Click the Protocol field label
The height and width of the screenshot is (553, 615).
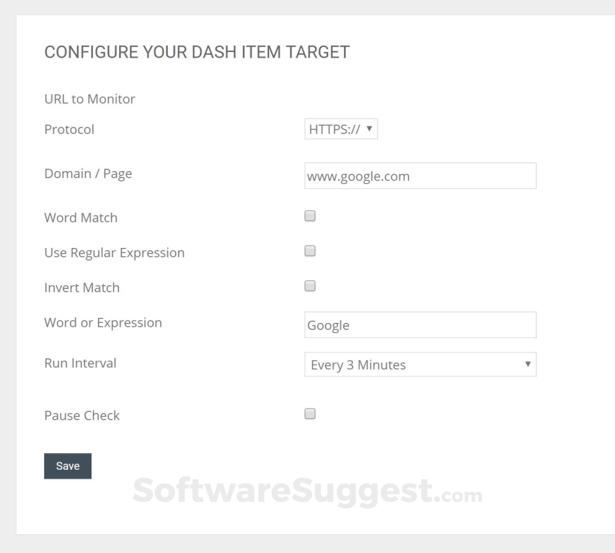click(x=69, y=129)
